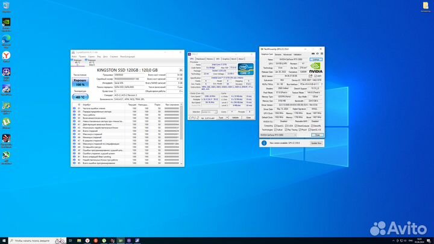Click the GPU-Z refresh icon in the title area
Viewport: 434px width, 244px height.
(318, 54)
